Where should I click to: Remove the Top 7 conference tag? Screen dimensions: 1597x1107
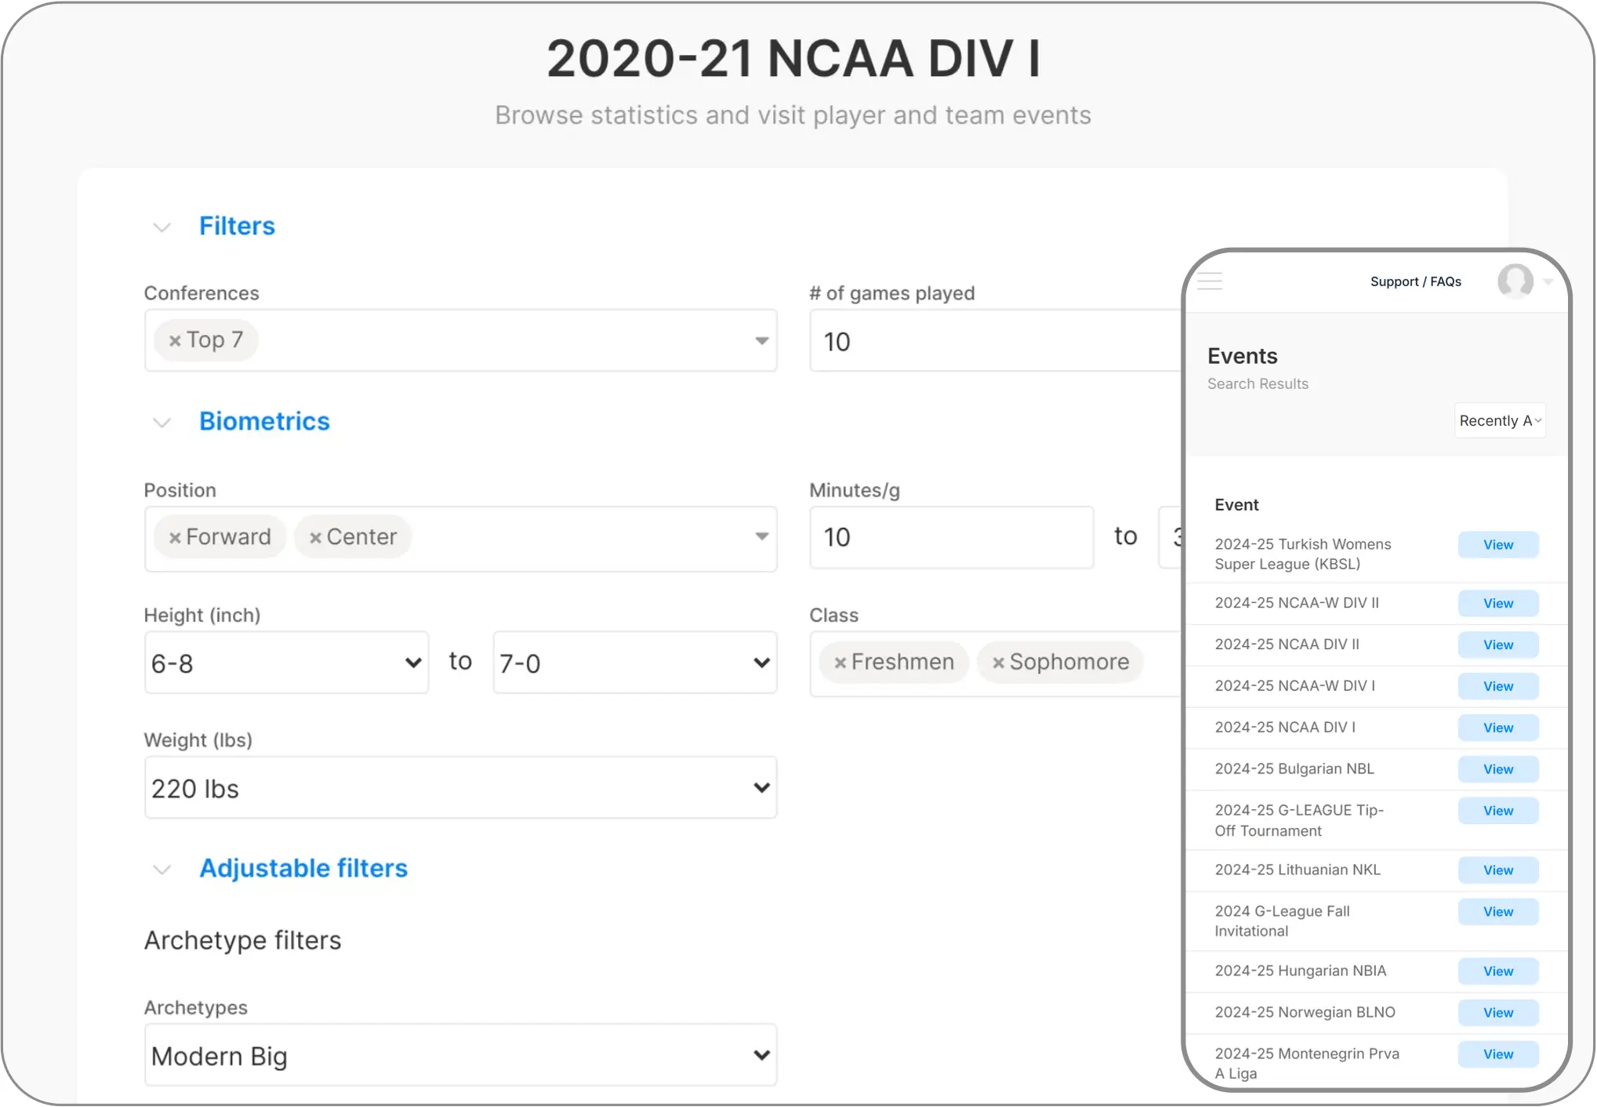pos(176,341)
